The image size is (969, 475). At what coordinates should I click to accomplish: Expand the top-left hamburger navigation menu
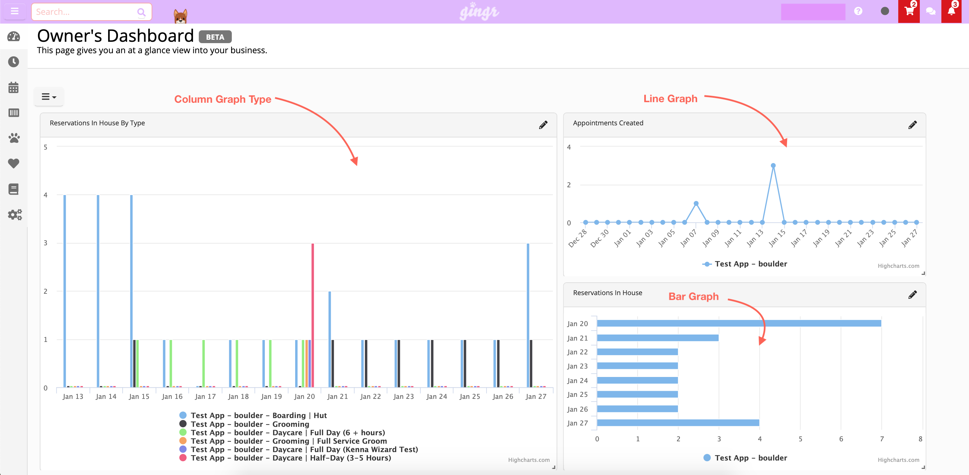pyautogui.click(x=15, y=11)
